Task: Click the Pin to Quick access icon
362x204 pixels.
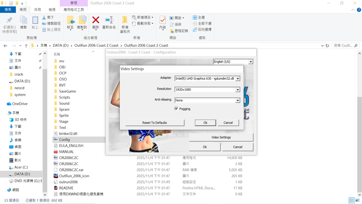Action: point(10,20)
